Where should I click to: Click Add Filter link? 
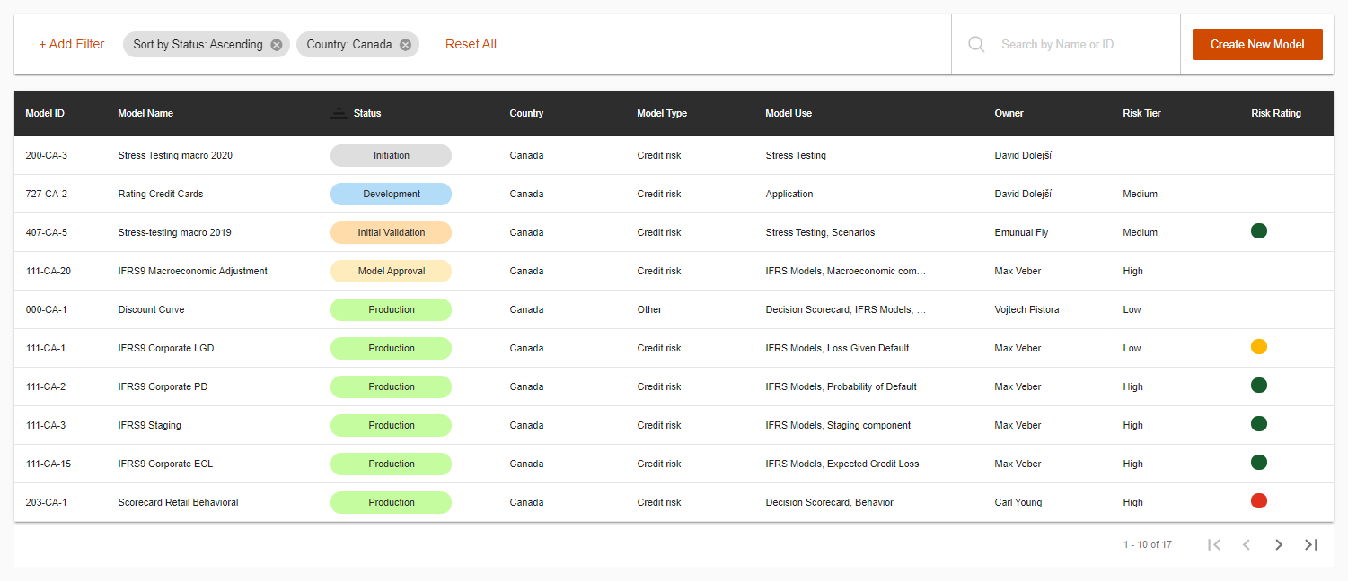72,44
